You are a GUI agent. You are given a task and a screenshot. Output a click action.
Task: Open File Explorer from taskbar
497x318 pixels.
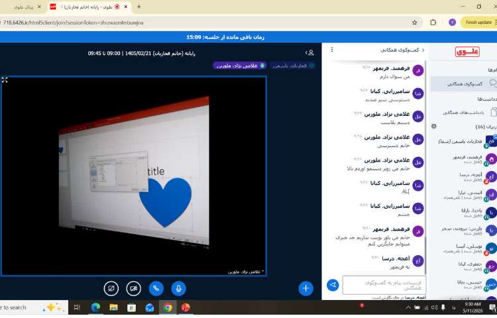pyautogui.click(x=113, y=307)
